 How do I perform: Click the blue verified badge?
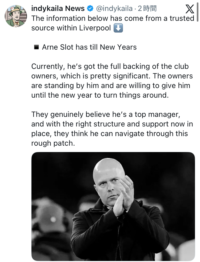coord(90,9)
